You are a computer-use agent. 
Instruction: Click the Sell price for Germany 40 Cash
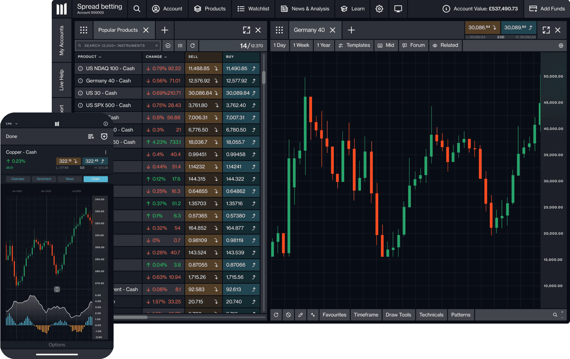[x=203, y=81]
